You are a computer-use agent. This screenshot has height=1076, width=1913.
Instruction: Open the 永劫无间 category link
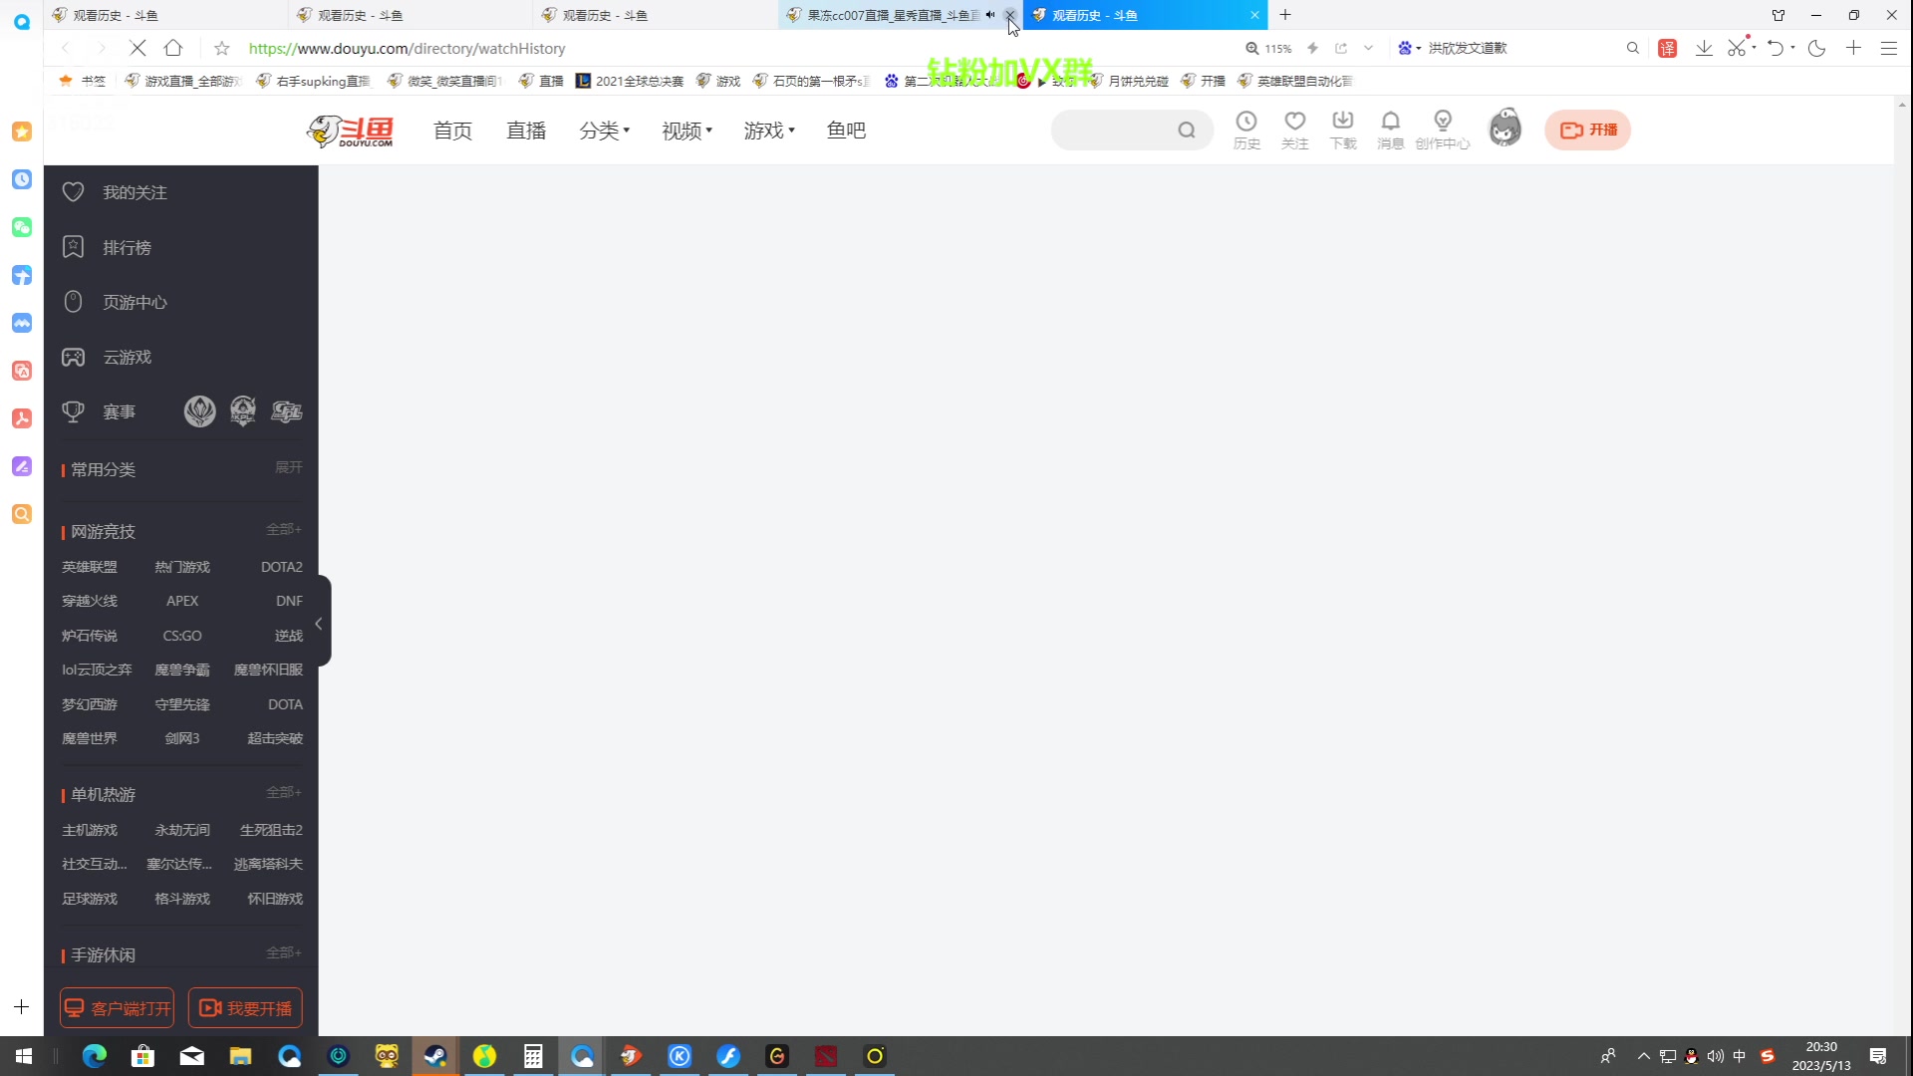coord(182,830)
